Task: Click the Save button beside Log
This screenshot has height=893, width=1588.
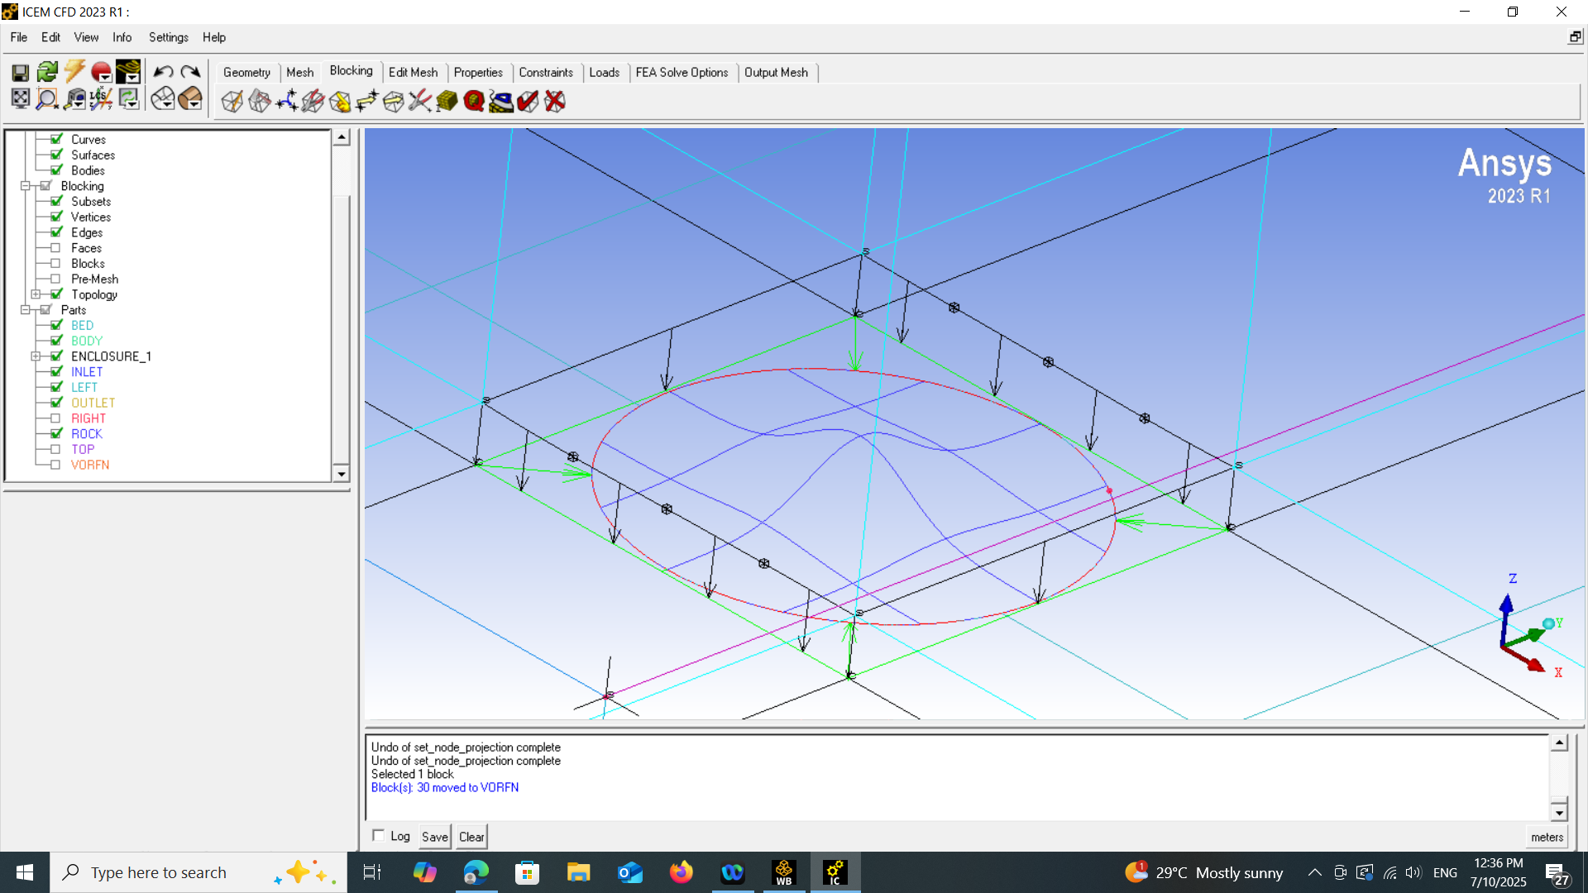Action: pyautogui.click(x=434, y=837)
